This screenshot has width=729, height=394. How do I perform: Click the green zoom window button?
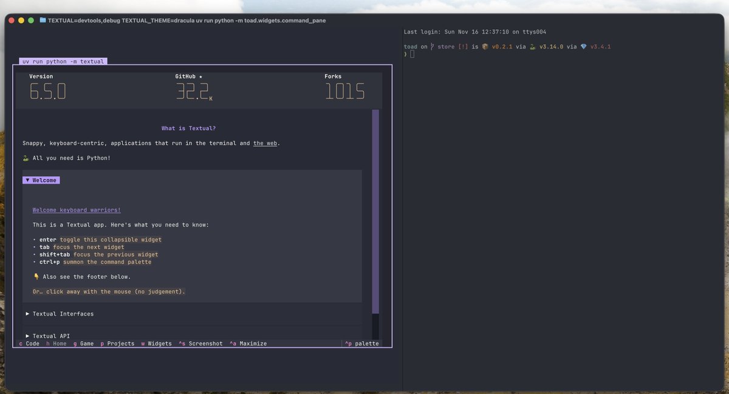point(31,20)
